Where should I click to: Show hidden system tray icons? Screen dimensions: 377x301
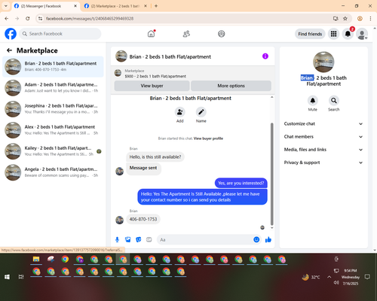(x=329, y=277)
